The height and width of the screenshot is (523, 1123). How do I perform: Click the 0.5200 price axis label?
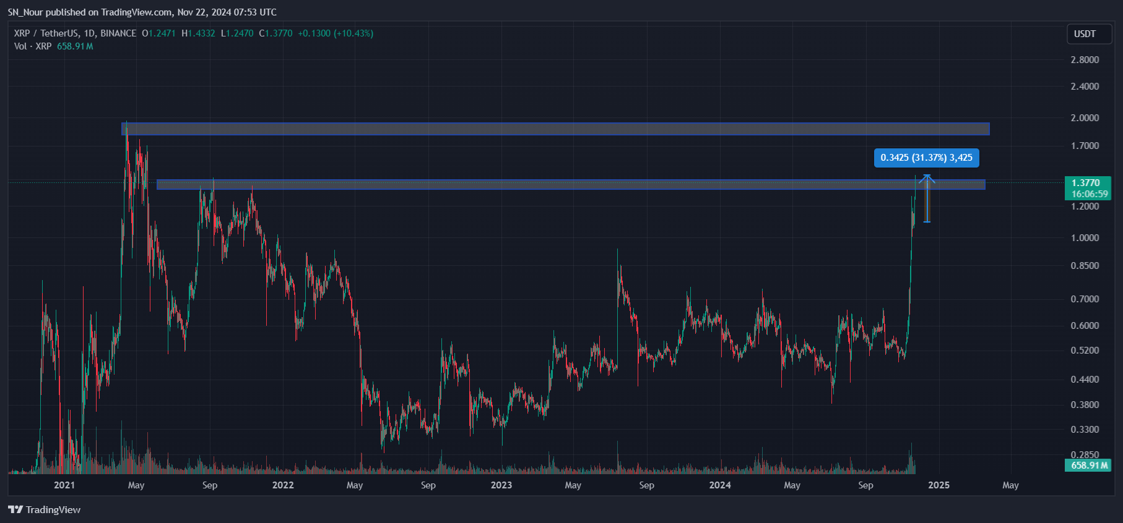tap(1085, 351)
